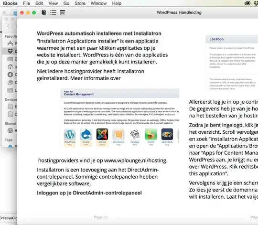
Task: Click the WordPress app icon in the screenshot
Action: pyautogui.click(x=70, y=134)
